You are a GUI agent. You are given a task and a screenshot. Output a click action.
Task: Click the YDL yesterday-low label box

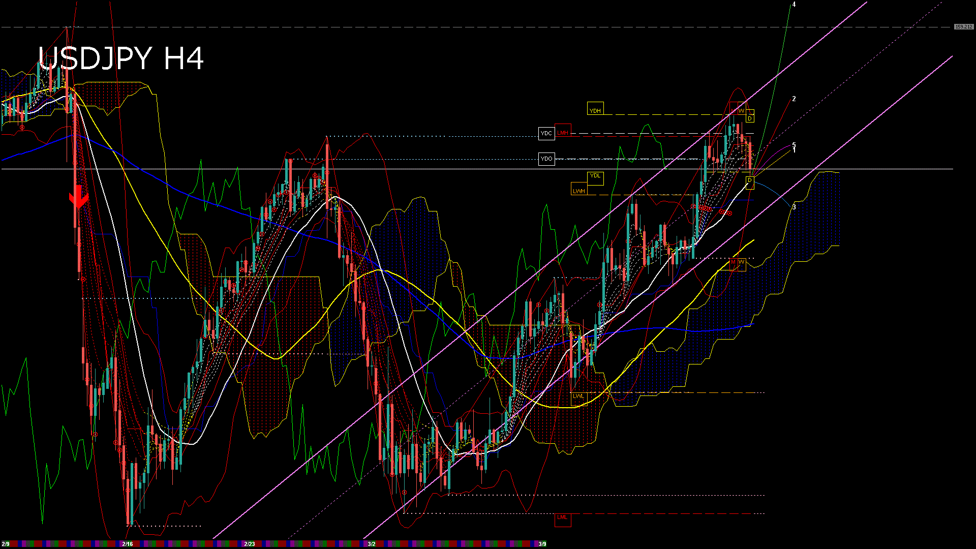[595, 178]
